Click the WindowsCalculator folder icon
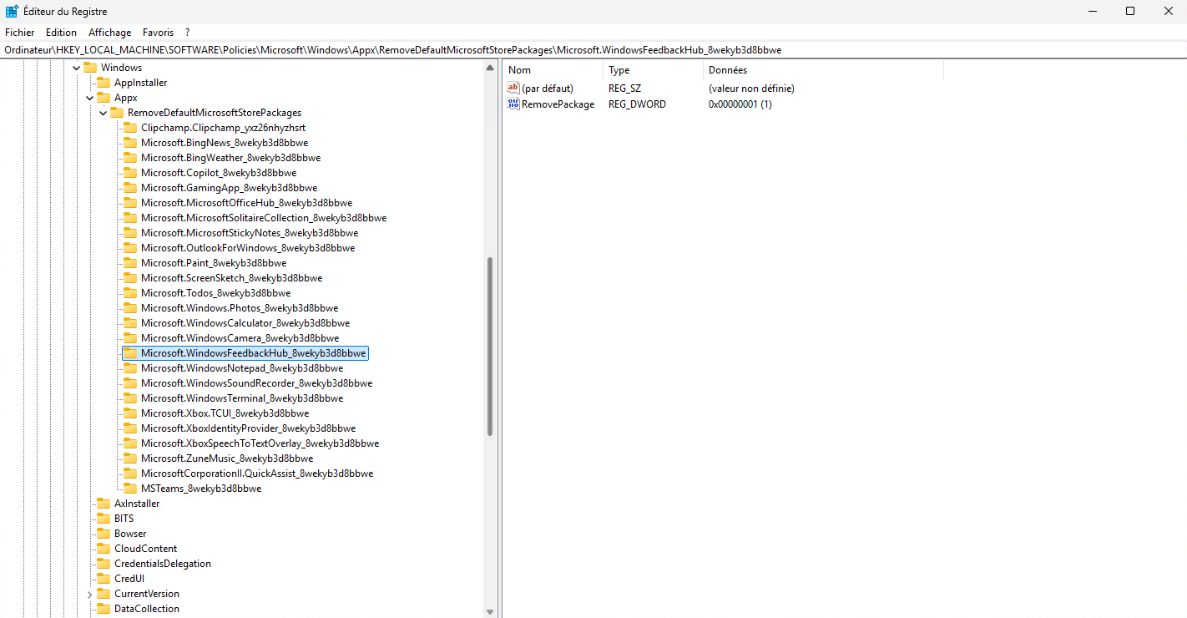Screen dimensions: 1187x618 click(130, 323)
